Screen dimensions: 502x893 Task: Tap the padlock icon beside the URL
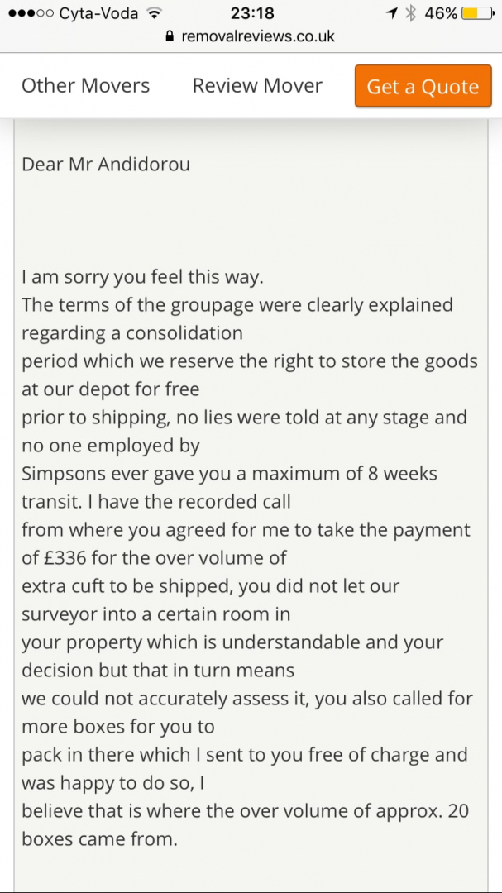[x=170, y=36]
